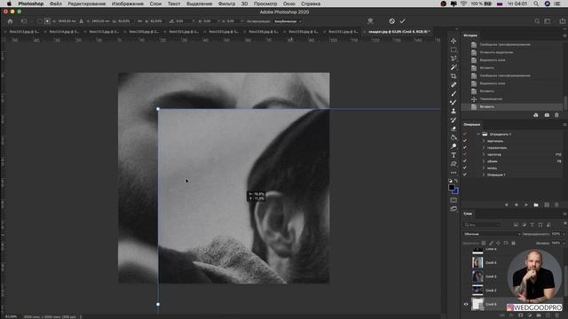568x319 pixels.
Task: Open the layer opacity dropdown arrow
Action: pos(564,234)
